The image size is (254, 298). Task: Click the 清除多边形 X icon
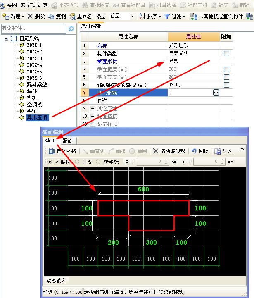(155, 151)
